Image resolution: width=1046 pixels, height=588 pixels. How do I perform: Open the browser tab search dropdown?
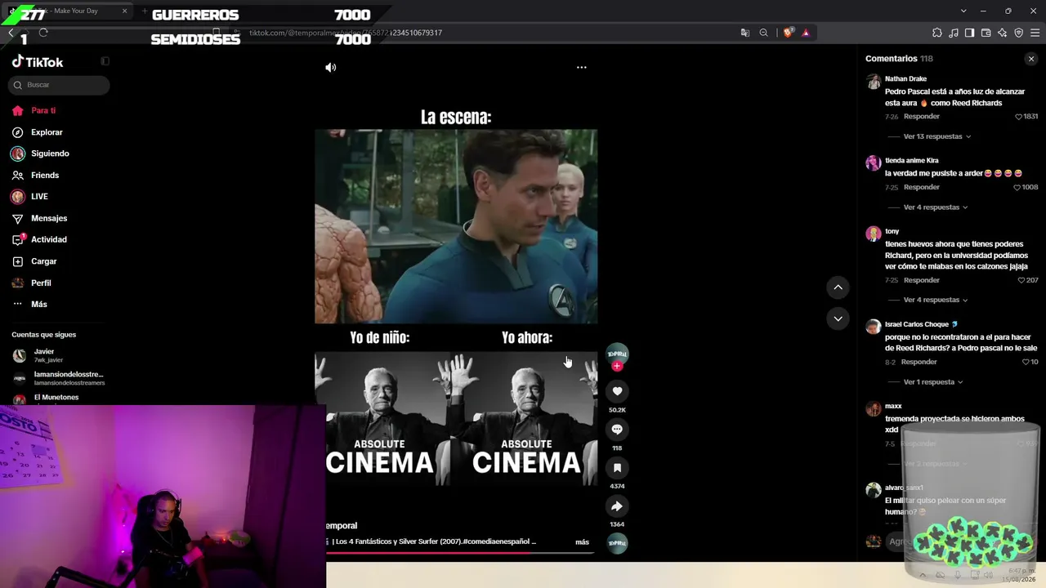point(963,11)
